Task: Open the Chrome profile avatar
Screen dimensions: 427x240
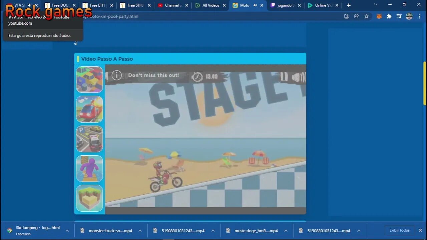Action: click(x=409, y=16)
